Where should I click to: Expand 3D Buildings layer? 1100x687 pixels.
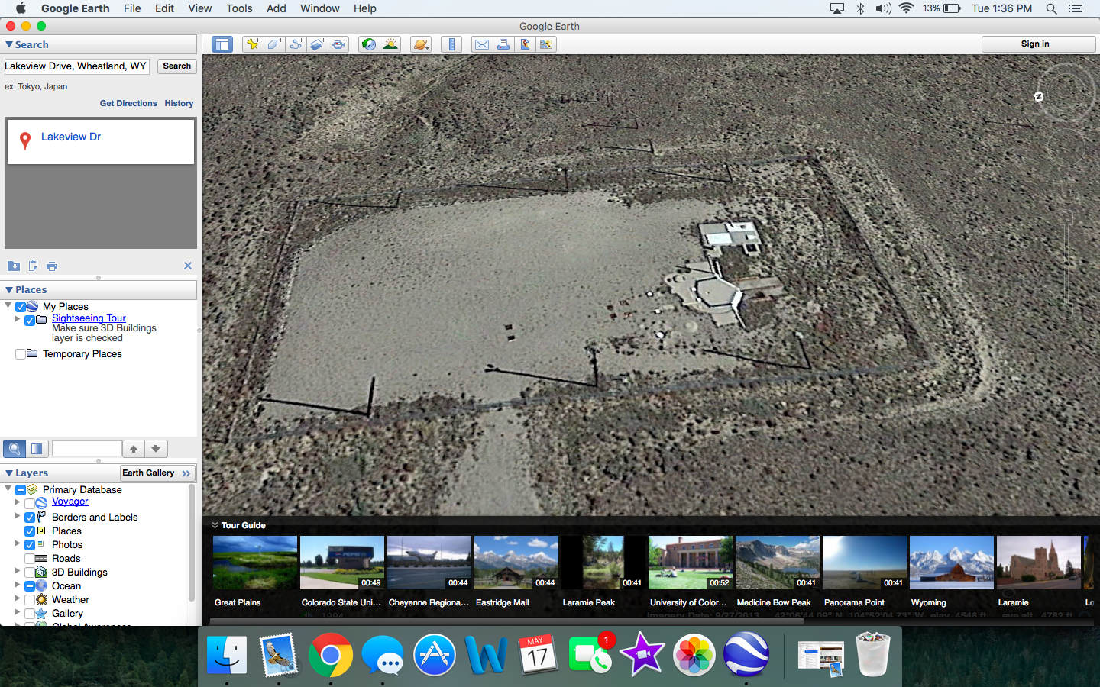[x=18, y=571]
